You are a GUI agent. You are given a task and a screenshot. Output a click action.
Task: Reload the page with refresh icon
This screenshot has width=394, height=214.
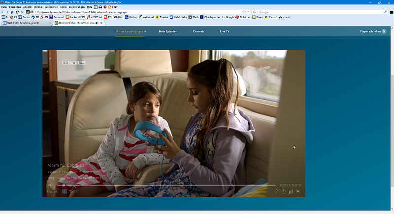tap(17, 12)
